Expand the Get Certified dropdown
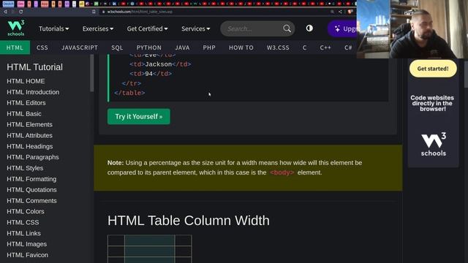This screenshot has width=468, height=263. tap(147, 28)
